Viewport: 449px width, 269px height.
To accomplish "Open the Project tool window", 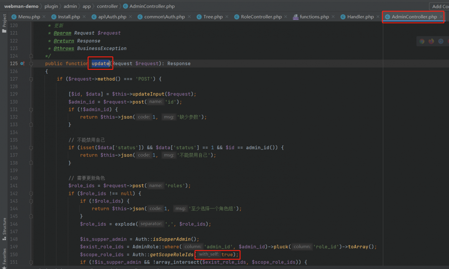I will click(4, 23).
